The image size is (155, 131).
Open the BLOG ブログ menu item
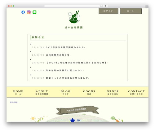[x=65, y=92]
